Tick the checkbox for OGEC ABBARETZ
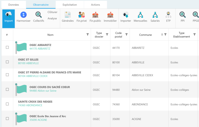 pos(7,47)
